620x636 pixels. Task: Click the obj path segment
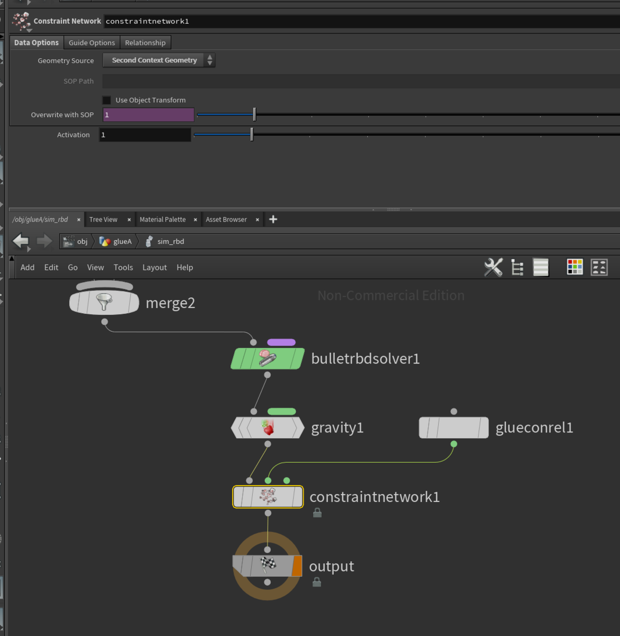tap(76, 241)
